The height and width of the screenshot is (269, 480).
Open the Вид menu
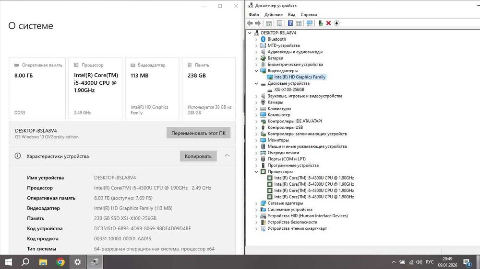tap(291, 15)
